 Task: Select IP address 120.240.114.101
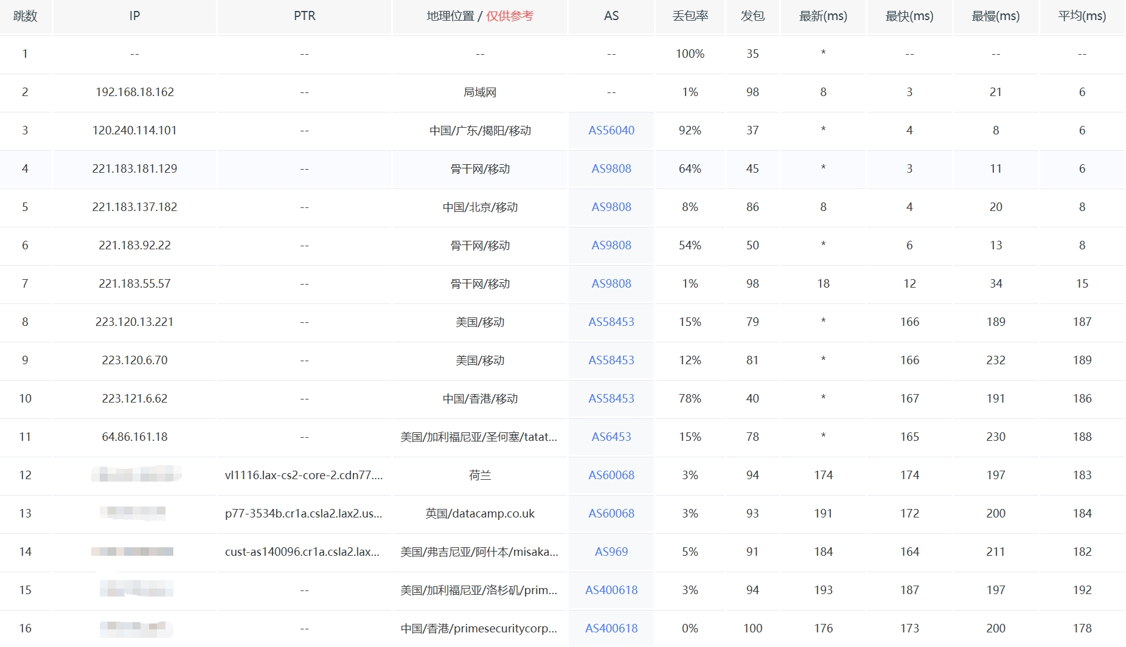[x=134, y=130]
